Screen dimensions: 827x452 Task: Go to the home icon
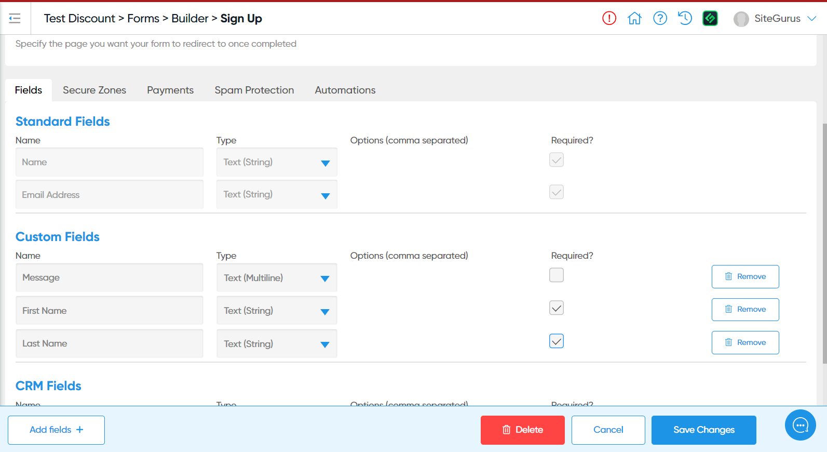pos(634,18)
